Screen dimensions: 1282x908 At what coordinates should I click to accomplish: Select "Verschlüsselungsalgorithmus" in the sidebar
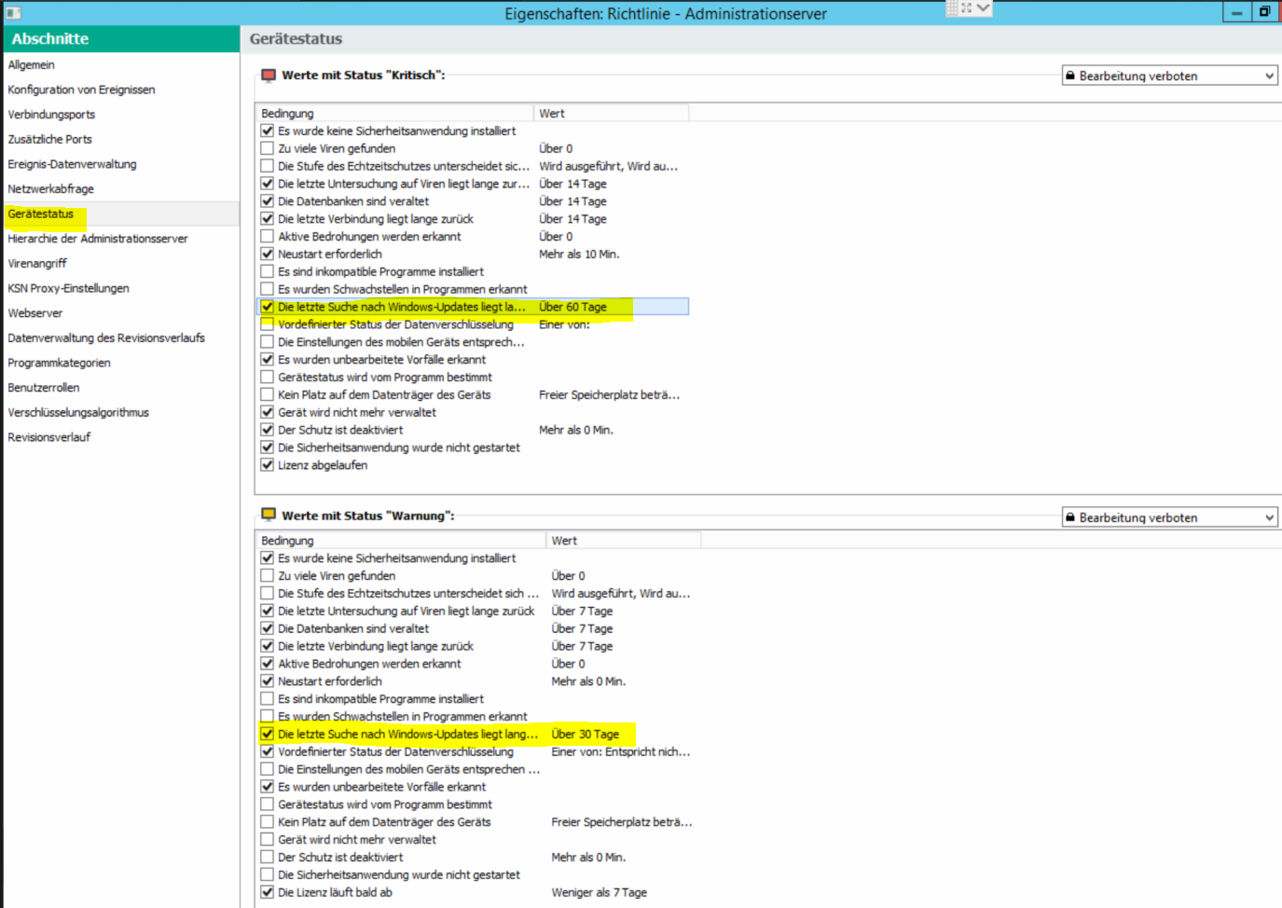tap(78, 412)
